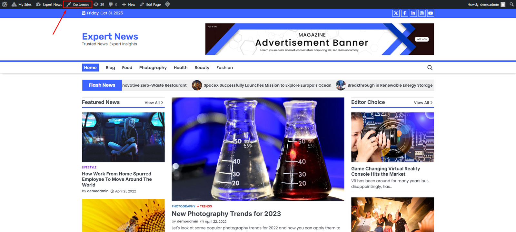Click the WordPress logo icon

[5, 5]
